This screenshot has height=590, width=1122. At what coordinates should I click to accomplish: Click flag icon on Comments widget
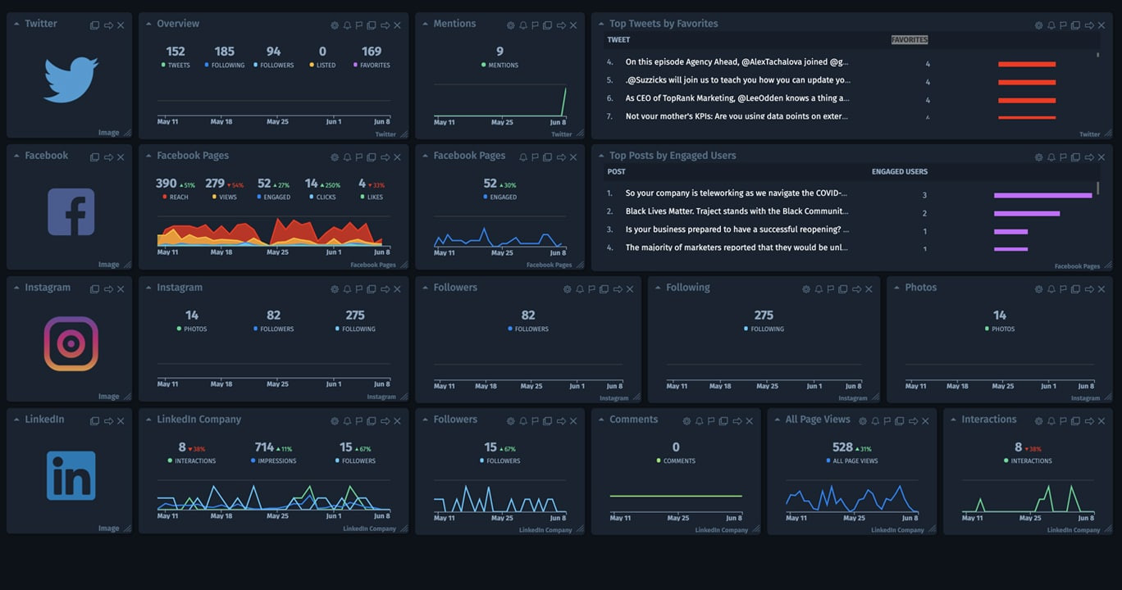click(711, 421)
